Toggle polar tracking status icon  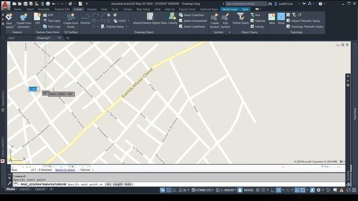coord(279,190)
